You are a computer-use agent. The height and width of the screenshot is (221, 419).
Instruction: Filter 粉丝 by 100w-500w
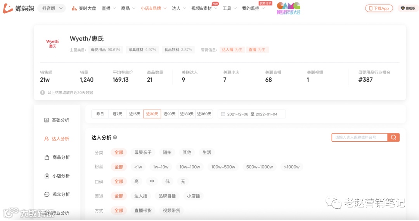[223, 167]
